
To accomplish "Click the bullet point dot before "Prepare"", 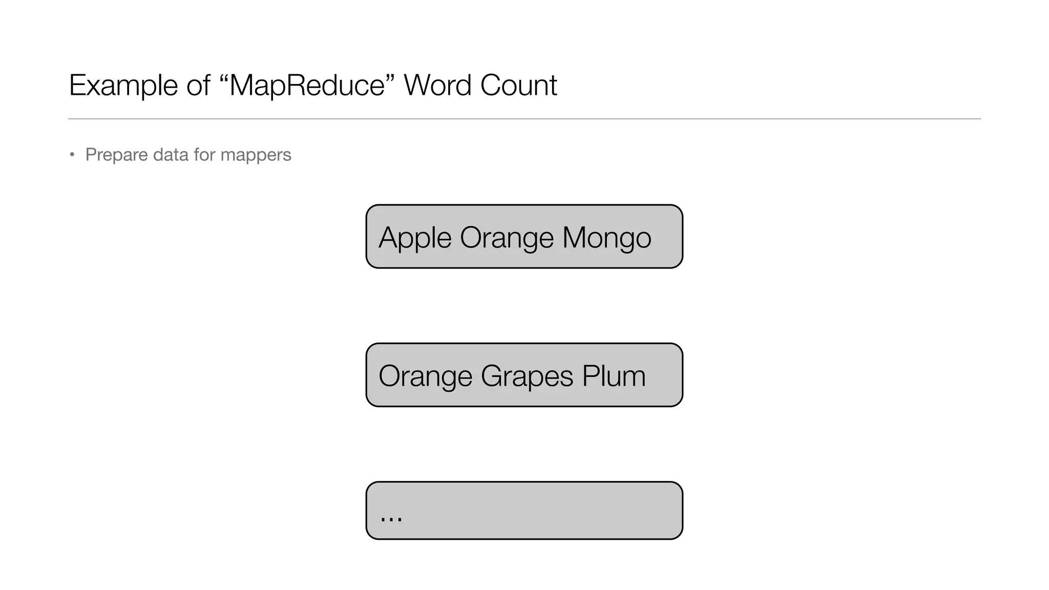I will pos(72,155).
